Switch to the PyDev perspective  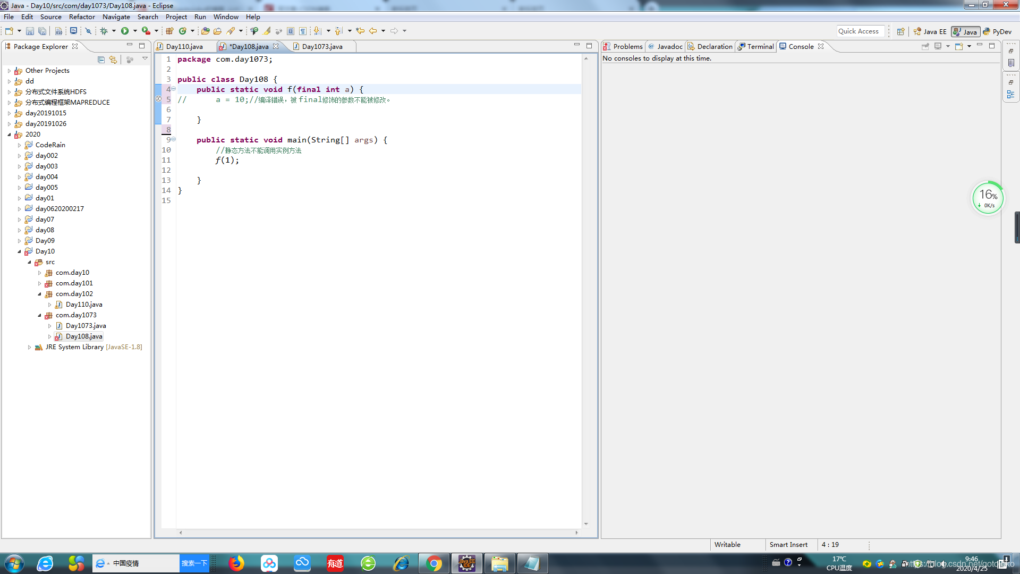click(997, 31)
